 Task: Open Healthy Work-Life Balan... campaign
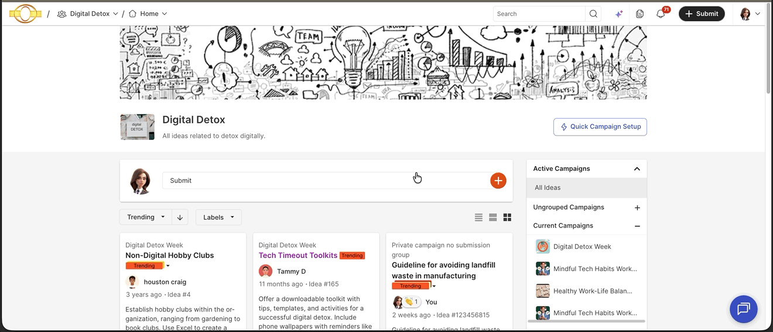tap(593, 291)
